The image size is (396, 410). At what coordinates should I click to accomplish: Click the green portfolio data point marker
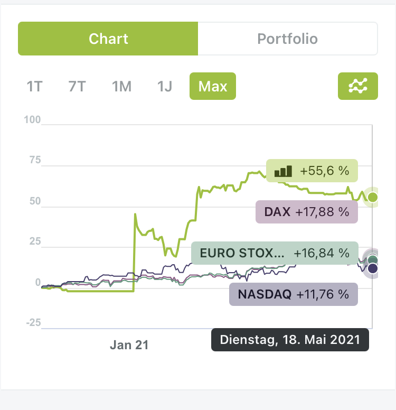[x=373, y=197]
